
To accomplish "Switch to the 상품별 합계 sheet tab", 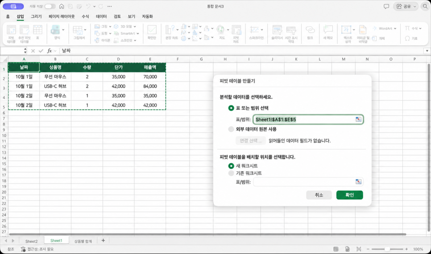I will click(83, 241).
